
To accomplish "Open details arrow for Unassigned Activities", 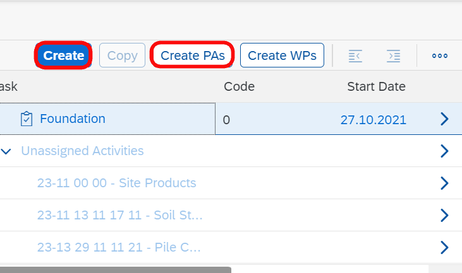I will [444, 151].
